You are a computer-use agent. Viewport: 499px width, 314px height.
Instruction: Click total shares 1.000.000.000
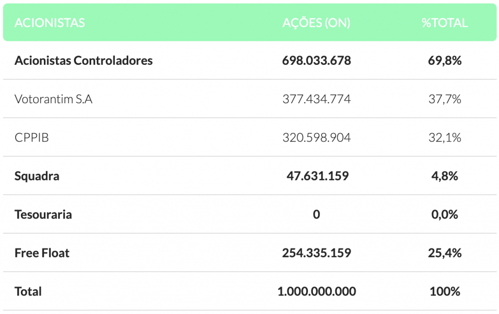click(316, 292)
